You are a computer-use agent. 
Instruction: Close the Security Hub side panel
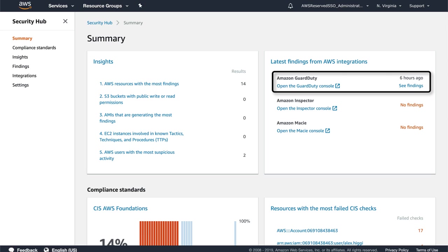[65, 21]
